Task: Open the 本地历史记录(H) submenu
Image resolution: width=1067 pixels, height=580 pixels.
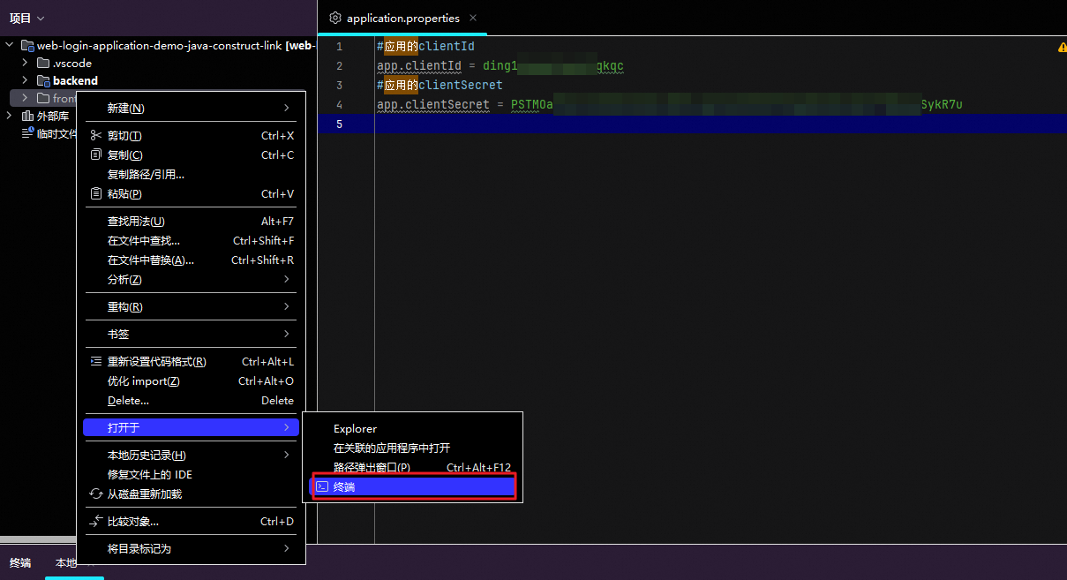Action: (192, 455)
